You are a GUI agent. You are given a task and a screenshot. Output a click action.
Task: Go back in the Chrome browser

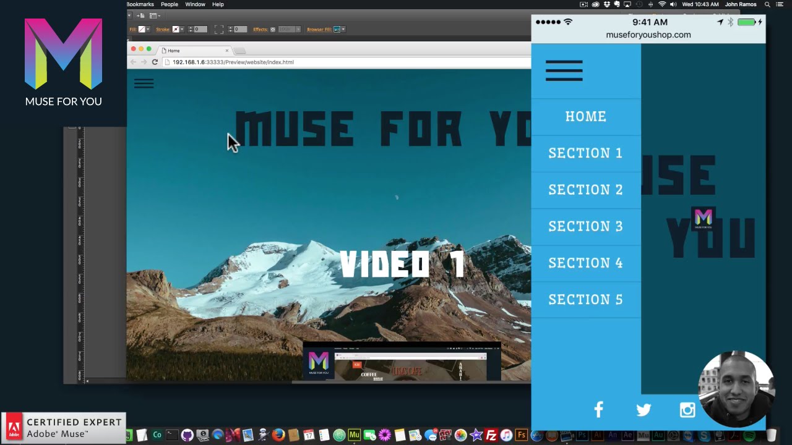[133, 62]
